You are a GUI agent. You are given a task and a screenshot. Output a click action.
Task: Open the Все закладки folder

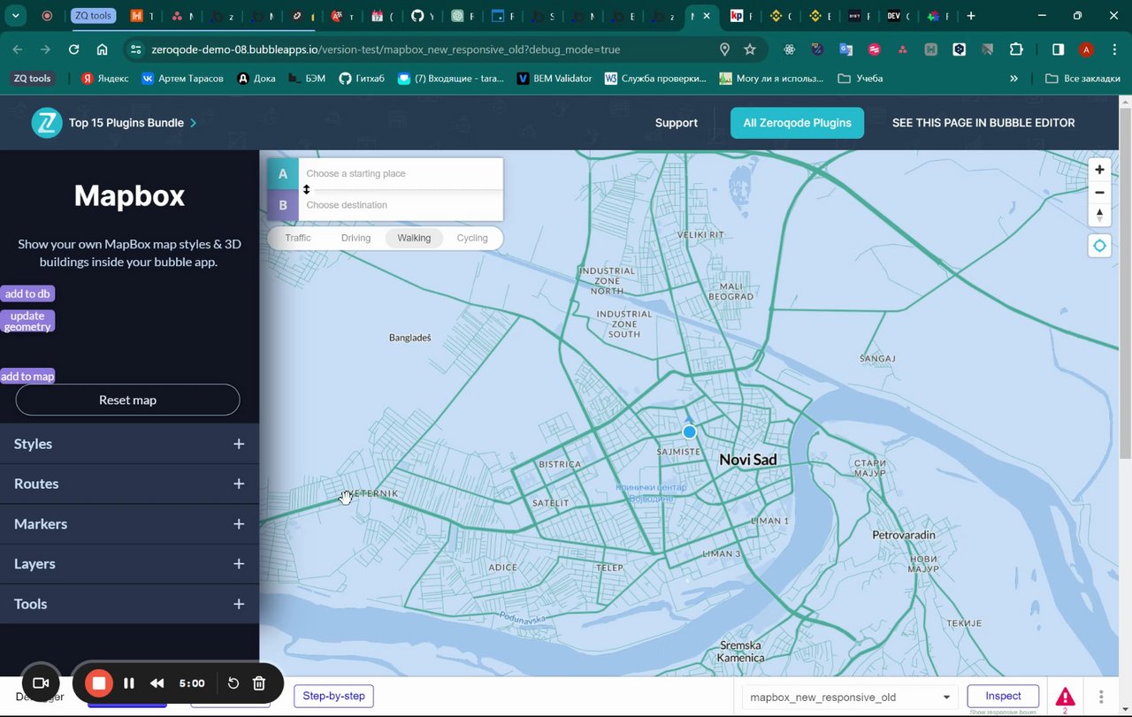(x=1082, y=79)
